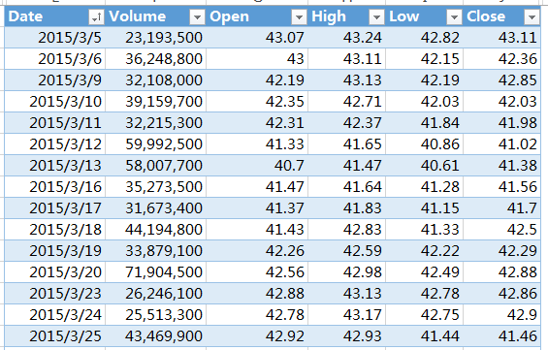The height and width of the screenshot is (350, 548).
Task: Select date cell 2015/3/17
Action: point(55,207)
